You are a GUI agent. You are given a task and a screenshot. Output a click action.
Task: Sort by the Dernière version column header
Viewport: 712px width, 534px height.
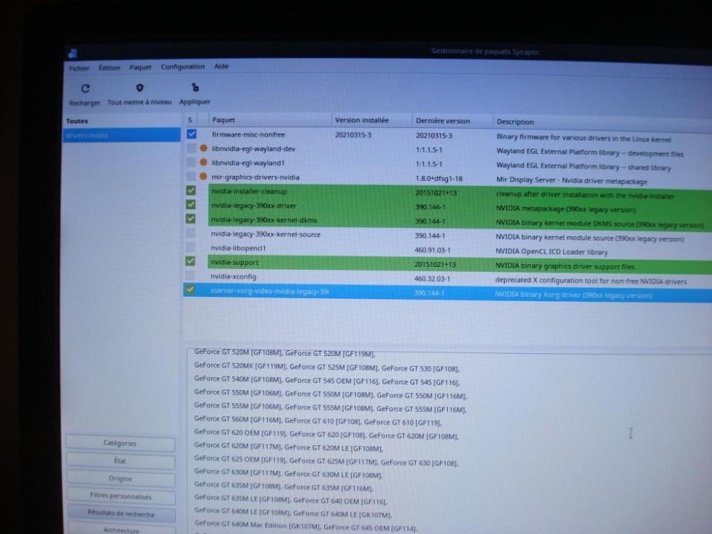pyautogui.click(x=452, y=121)
